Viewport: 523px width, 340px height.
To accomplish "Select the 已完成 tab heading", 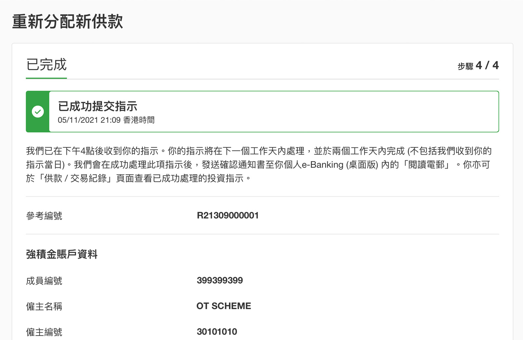I will [46, 65].
